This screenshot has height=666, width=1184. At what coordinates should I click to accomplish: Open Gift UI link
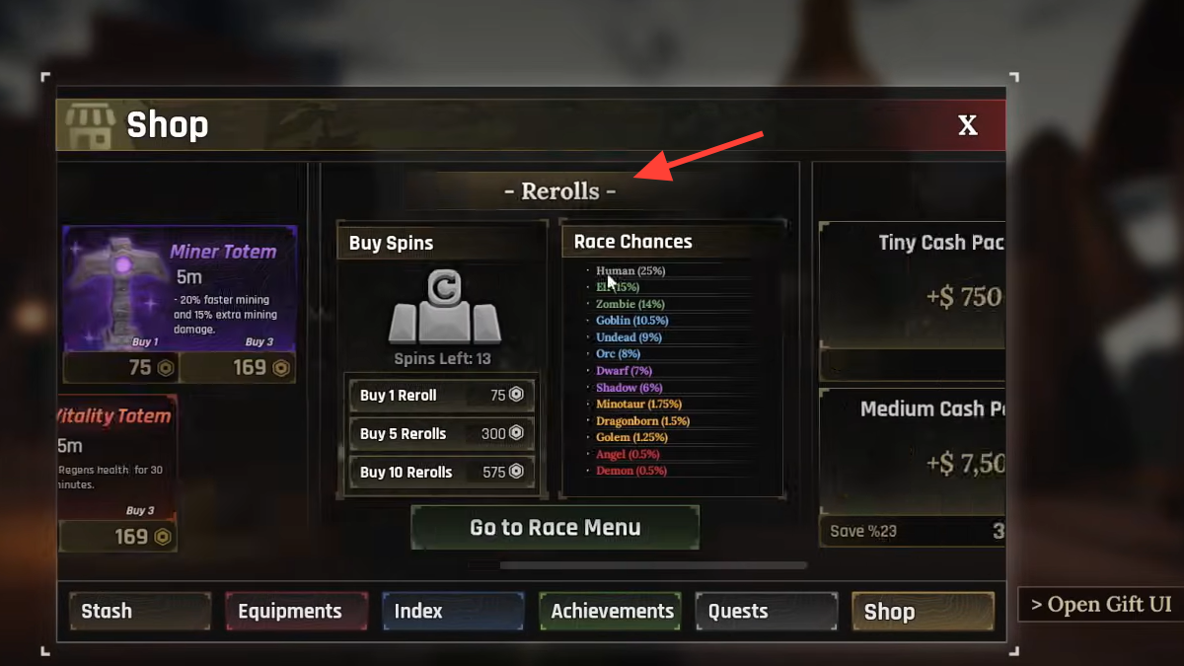click(1100, 605)
